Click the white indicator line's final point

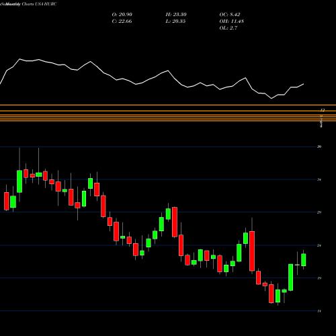point(304,84)
